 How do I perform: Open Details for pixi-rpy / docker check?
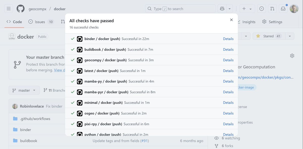point(228,124)
